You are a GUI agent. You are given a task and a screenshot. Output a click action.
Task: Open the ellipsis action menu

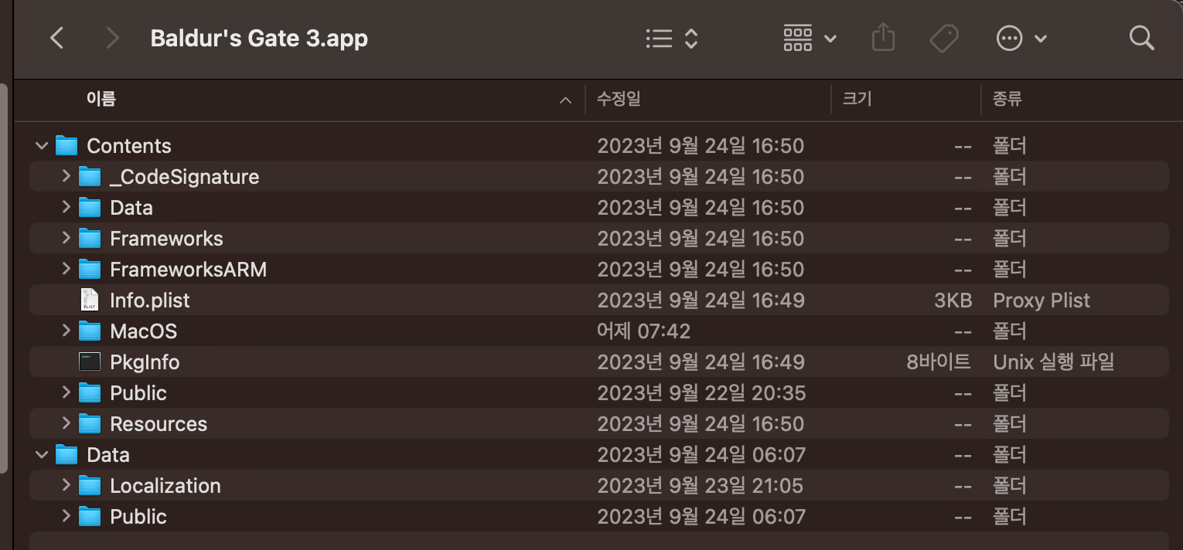tap(1021, 38)
